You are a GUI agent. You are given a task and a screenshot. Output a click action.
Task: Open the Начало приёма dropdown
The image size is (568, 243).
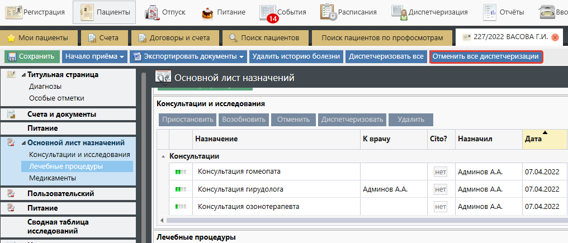click(94, 56)
